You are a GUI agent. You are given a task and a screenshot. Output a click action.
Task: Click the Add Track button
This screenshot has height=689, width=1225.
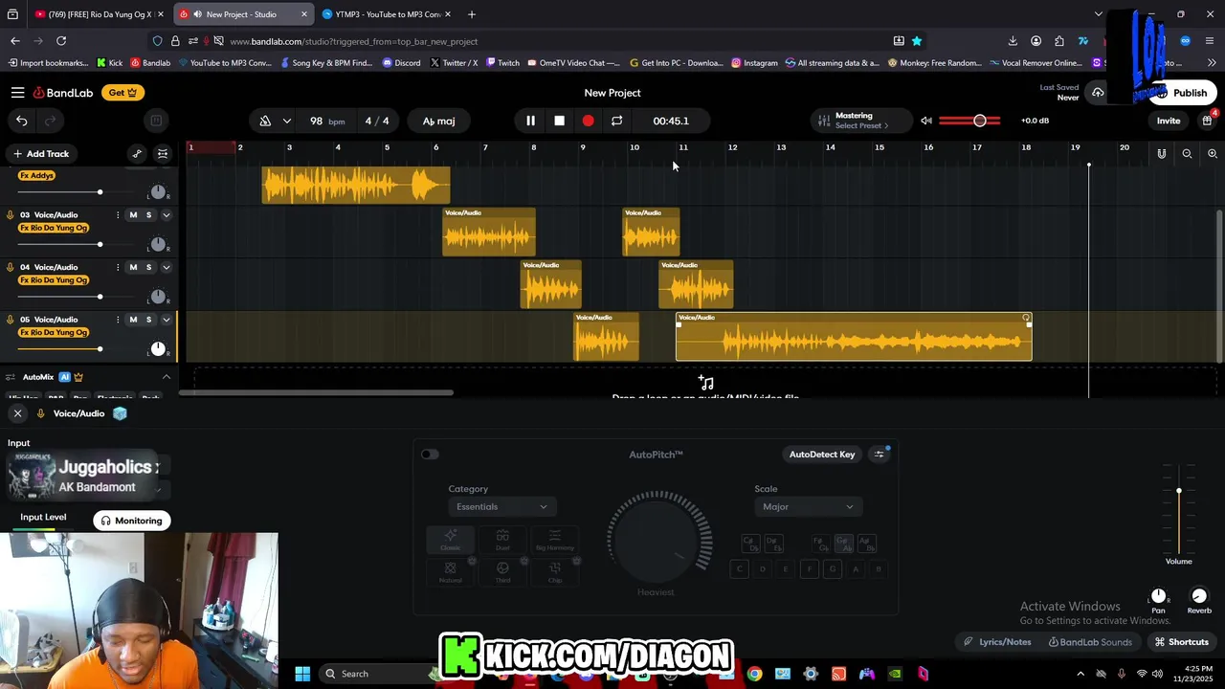point(41,154)
